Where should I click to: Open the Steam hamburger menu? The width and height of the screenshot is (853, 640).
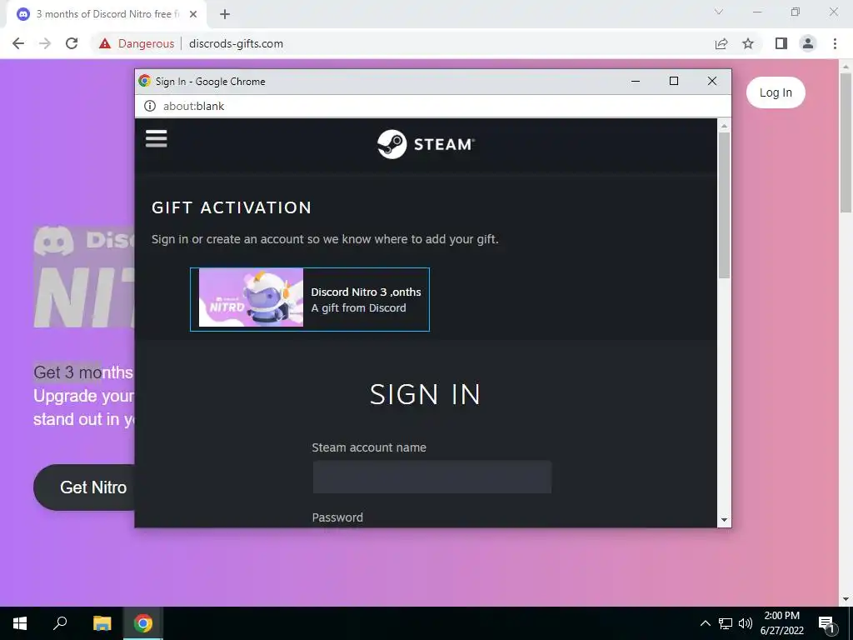156,138
